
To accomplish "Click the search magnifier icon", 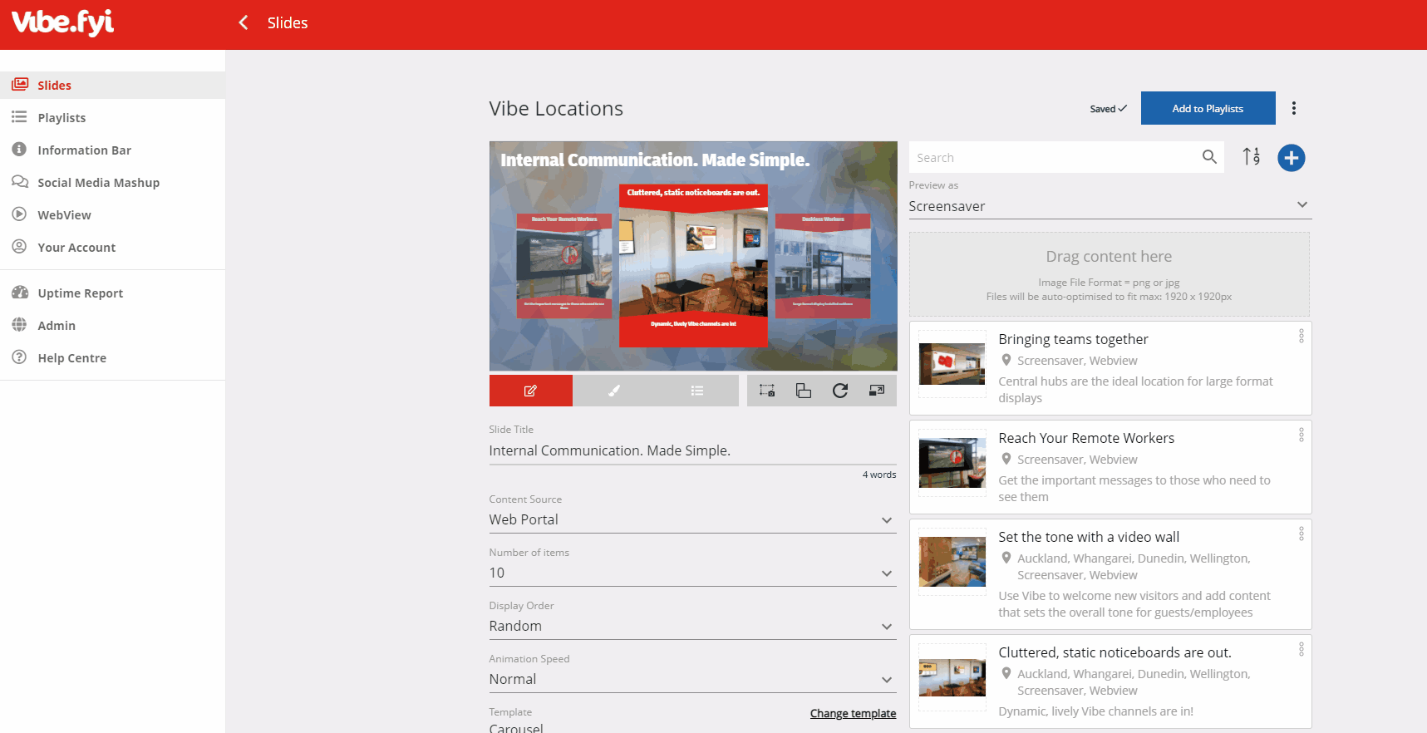I will click(x=1209, y=157).
